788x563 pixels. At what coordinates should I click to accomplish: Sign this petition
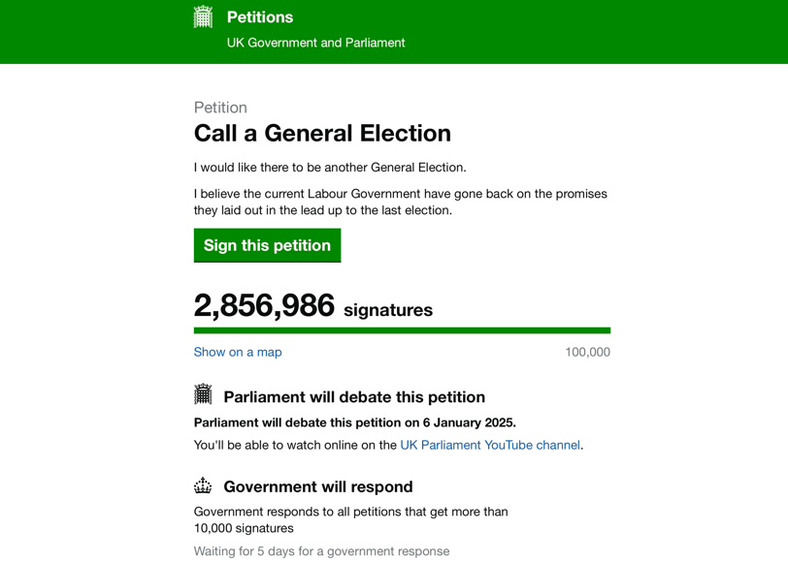point(268,245)
